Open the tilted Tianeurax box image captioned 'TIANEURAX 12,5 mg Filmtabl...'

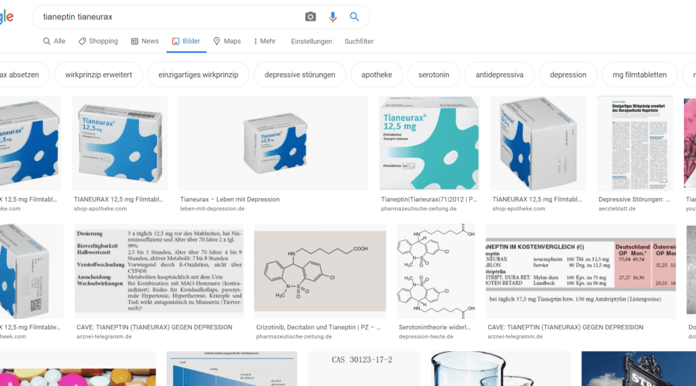pos(120,143)
